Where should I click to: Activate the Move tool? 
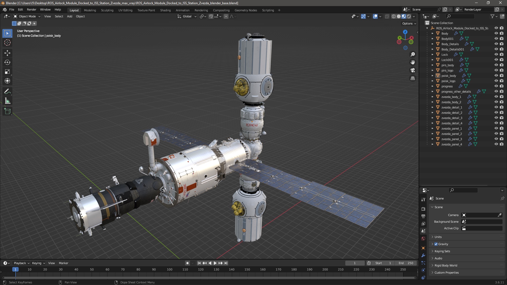click(x=7, y=53)
